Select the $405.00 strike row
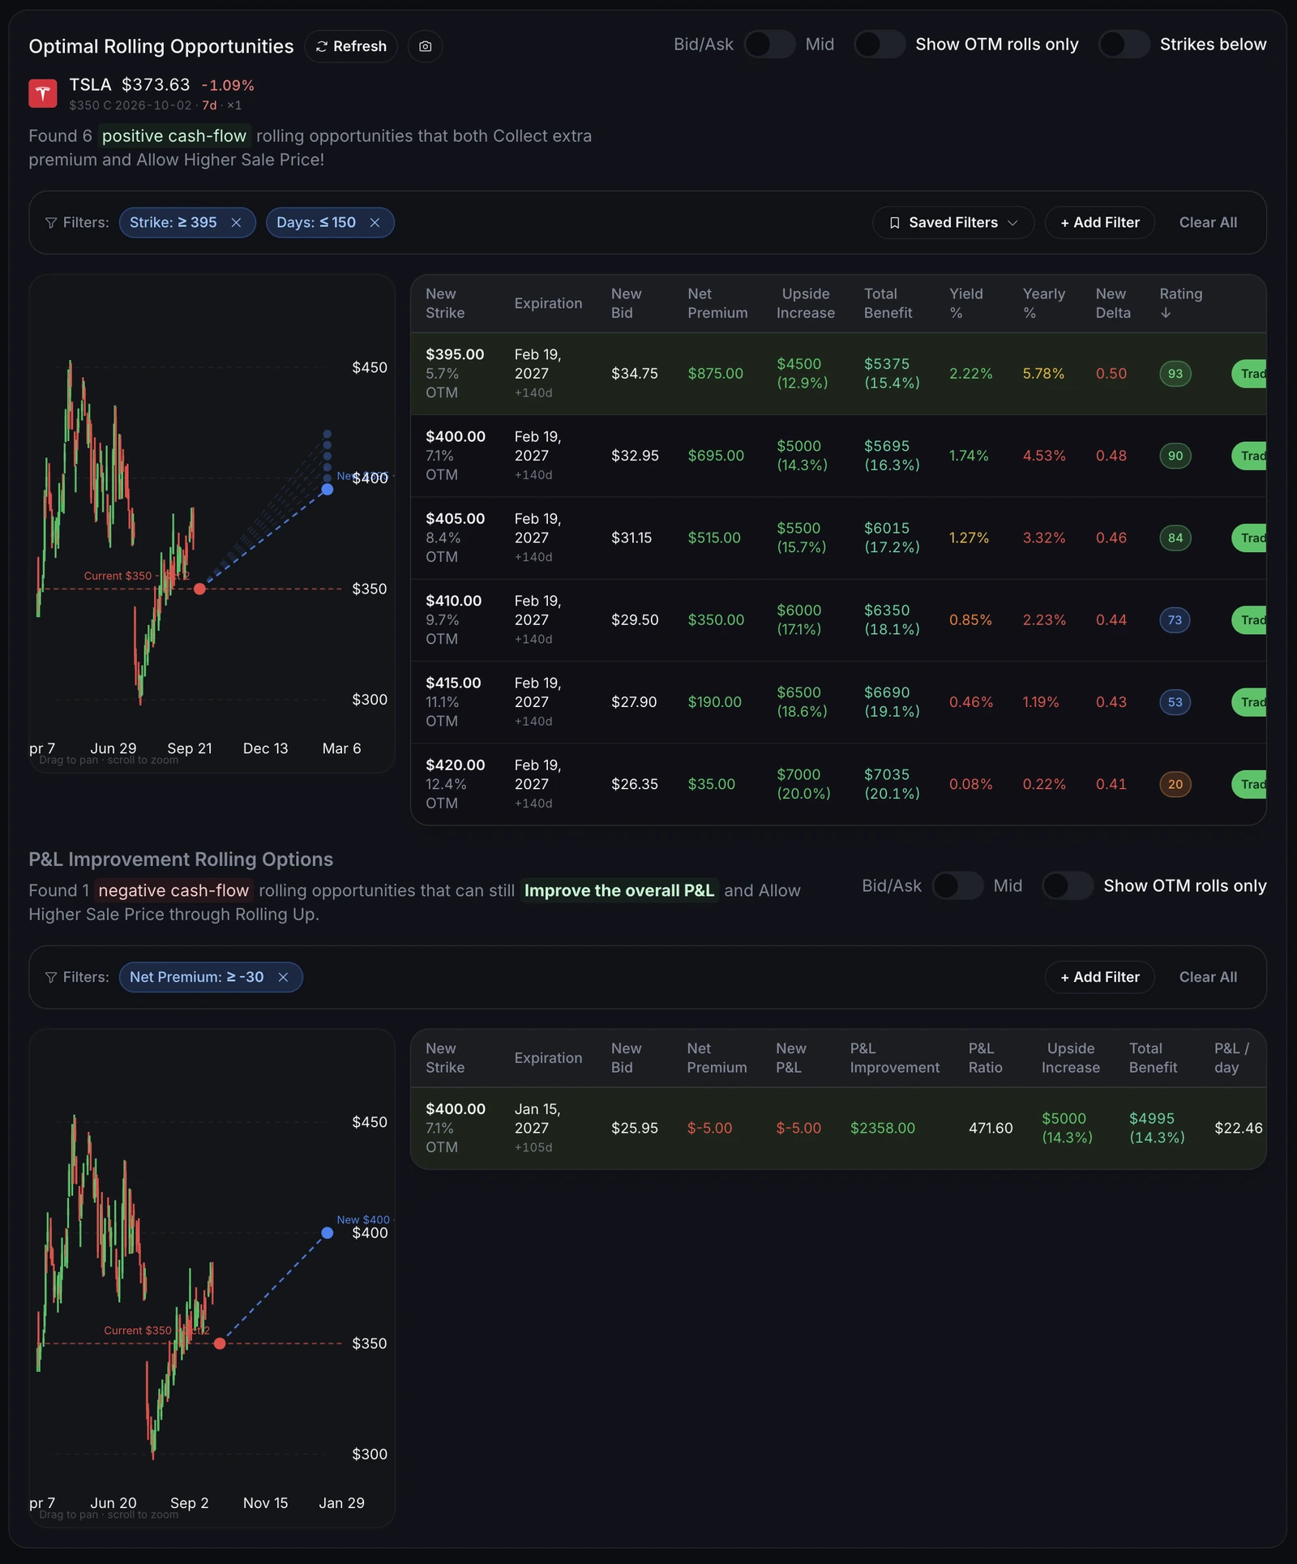1297x1564 pixels. pyautogui.click(x=838, y=538)
